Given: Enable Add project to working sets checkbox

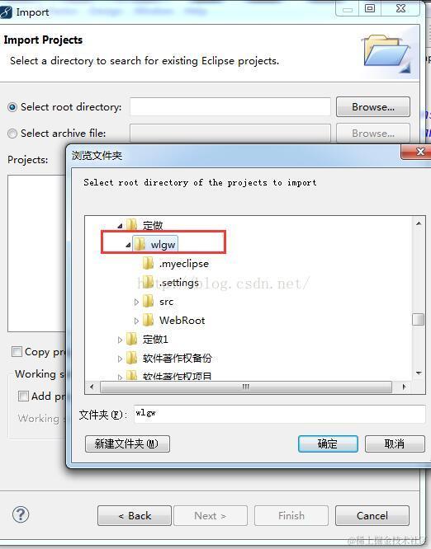Looking at the screenshot, I should tap(23, 396).
